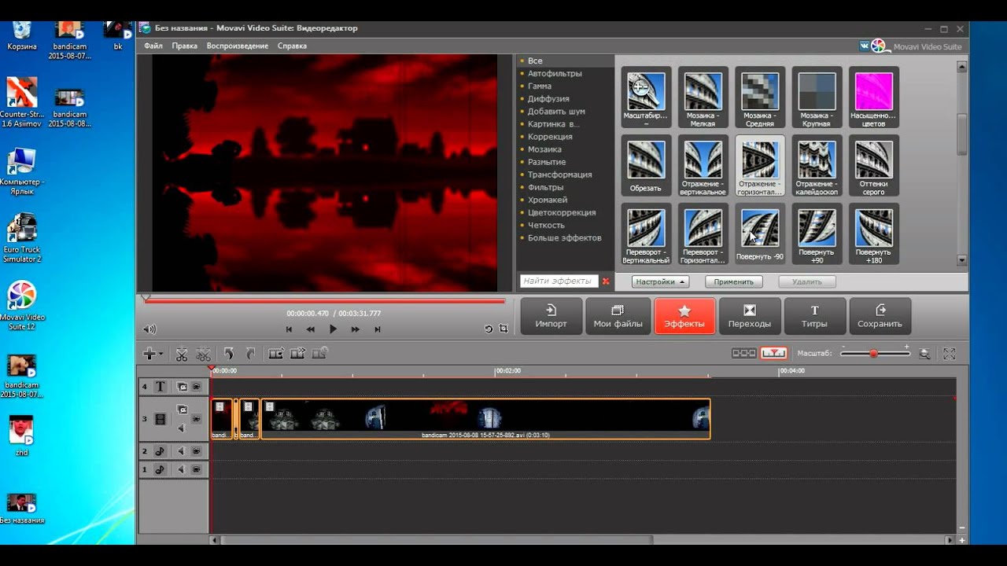Show the Все effects category
Image resolution: width=1007 pixels, height=566 pixels.
(535, 61)
